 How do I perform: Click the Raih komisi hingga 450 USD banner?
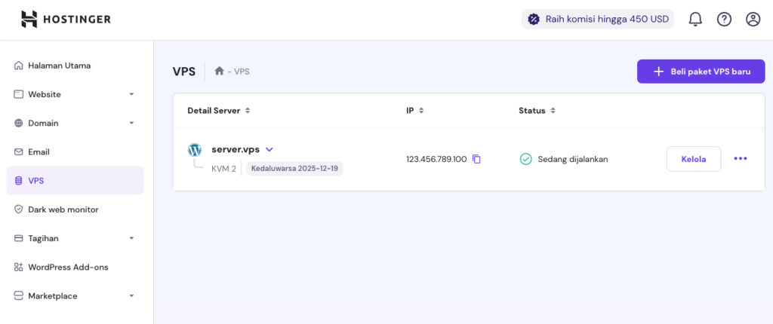597,20
